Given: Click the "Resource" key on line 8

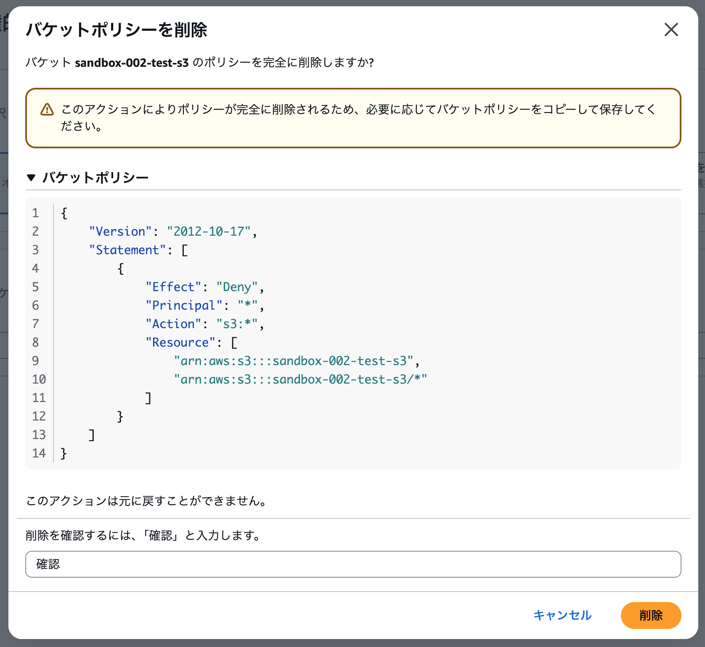Looking at the screenshot, I should point(180,342).
